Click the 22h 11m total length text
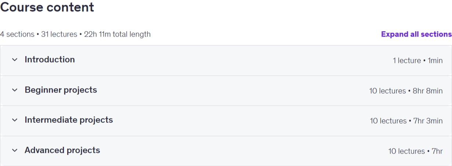452x166 pixels. pyautogui.click(x=117, y=34)
